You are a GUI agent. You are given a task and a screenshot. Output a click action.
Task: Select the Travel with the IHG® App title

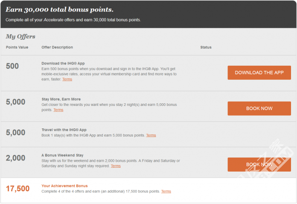point(64,130)
